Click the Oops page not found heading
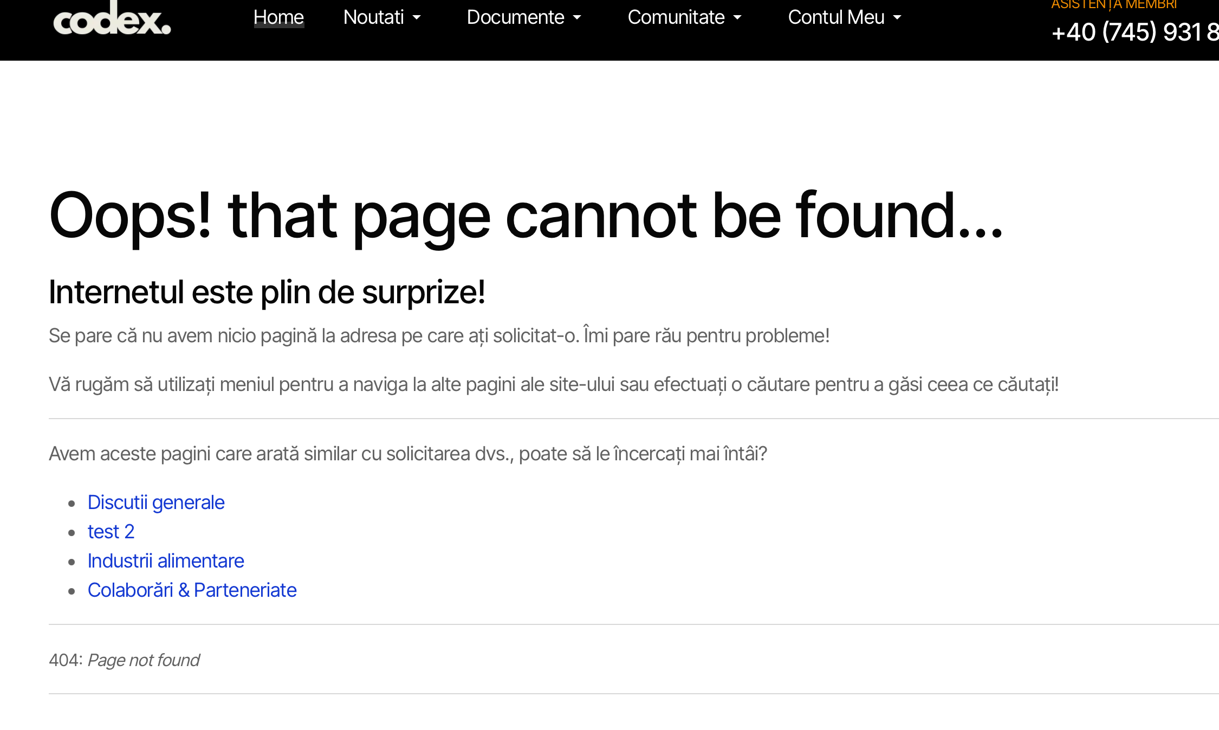The width and height of the screenshot is (1219, 730). click(526, 216)
